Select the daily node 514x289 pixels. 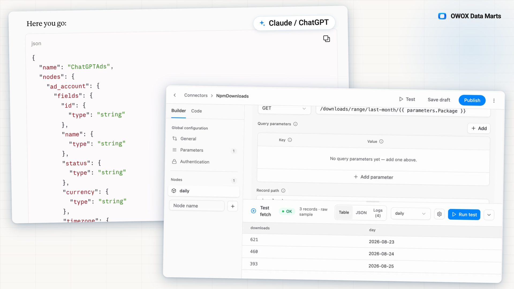(x=204, y=191)
